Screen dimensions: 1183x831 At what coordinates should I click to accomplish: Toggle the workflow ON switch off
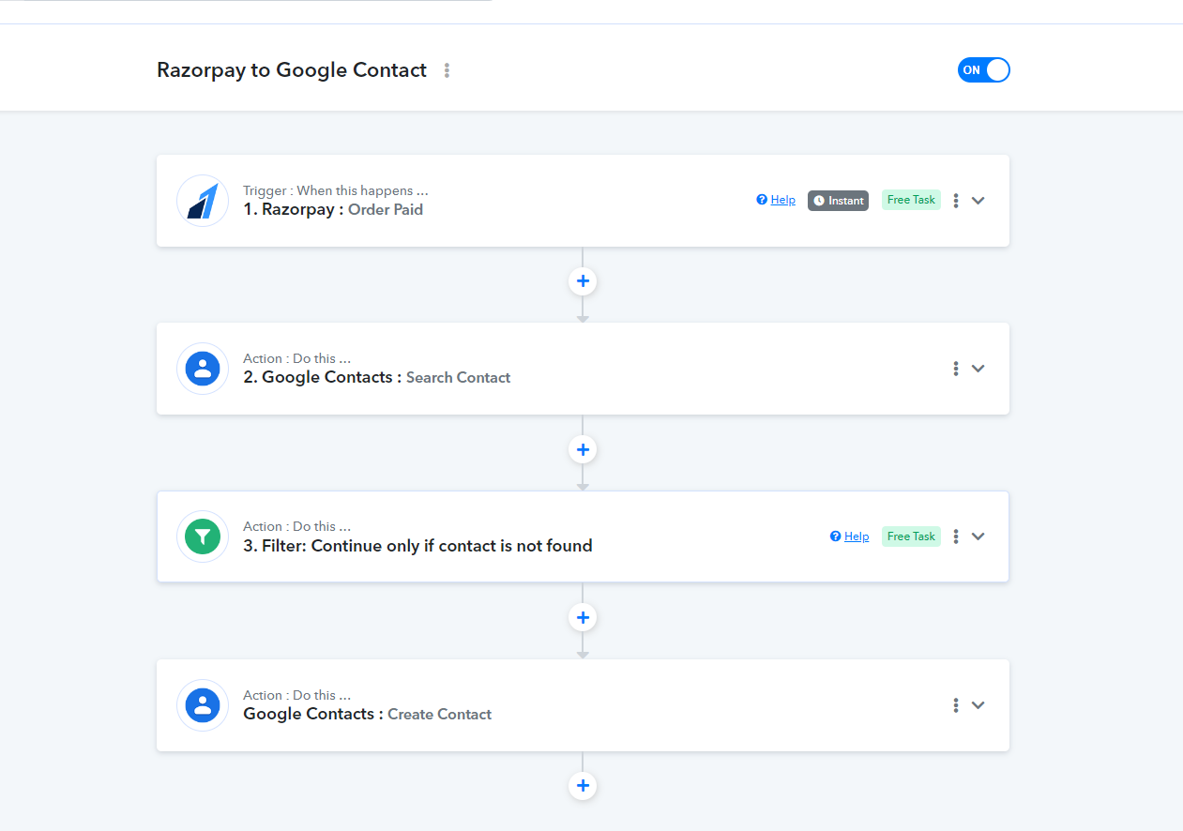pos(983,70)
